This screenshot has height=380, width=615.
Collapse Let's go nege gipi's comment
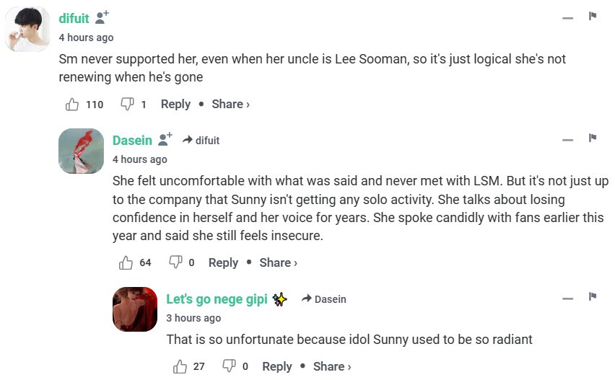pos(568,298)
